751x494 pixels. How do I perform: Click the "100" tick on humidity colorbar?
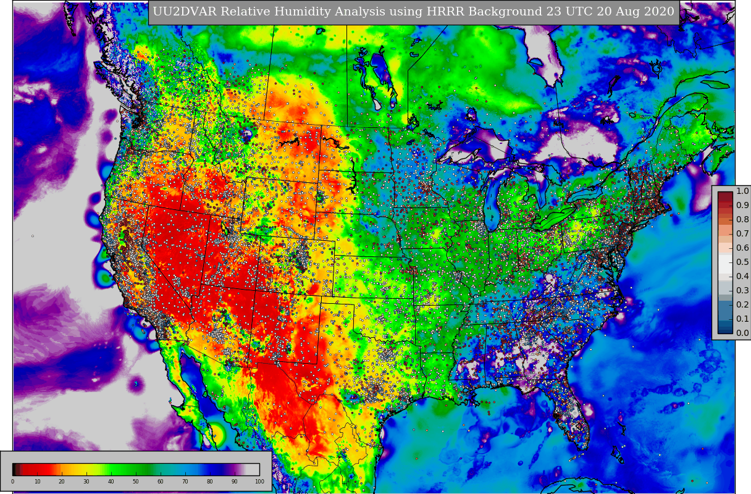pyautogui.click(x=259, y=482)
